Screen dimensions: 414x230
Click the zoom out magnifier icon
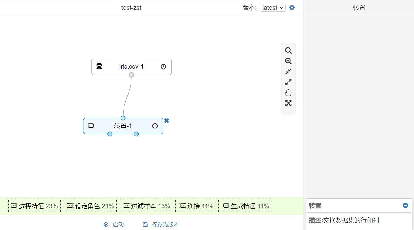tap(288, 61)
